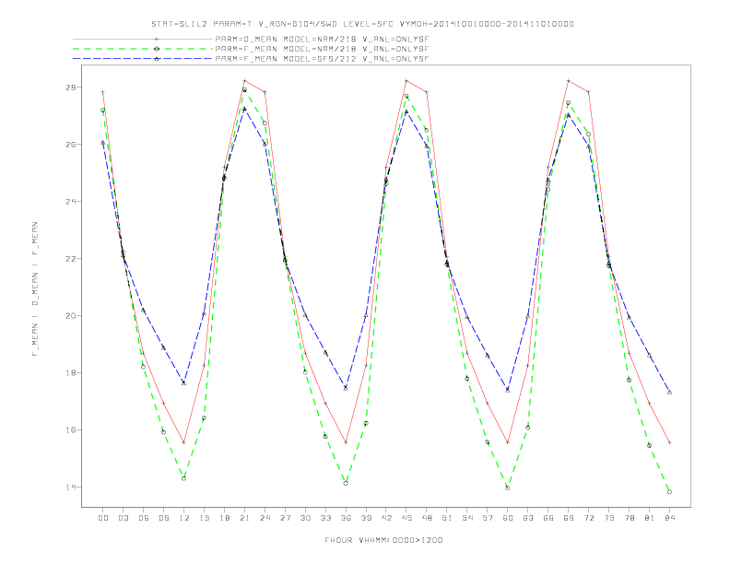Click y-axis tick label 16
The height and width of the screenshot is (564, 730).
tap(72, 430)
